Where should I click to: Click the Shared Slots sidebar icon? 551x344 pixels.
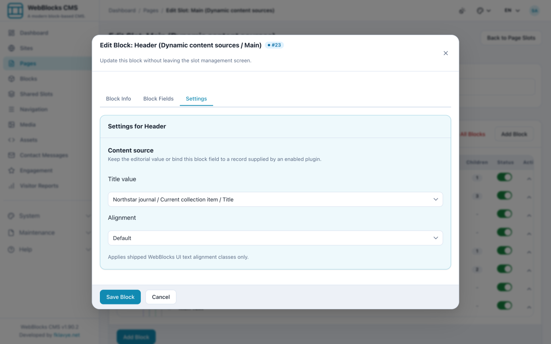pos(12,94)
